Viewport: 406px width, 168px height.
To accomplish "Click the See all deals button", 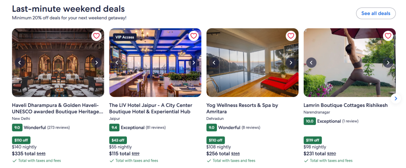I will coord(375,13).
